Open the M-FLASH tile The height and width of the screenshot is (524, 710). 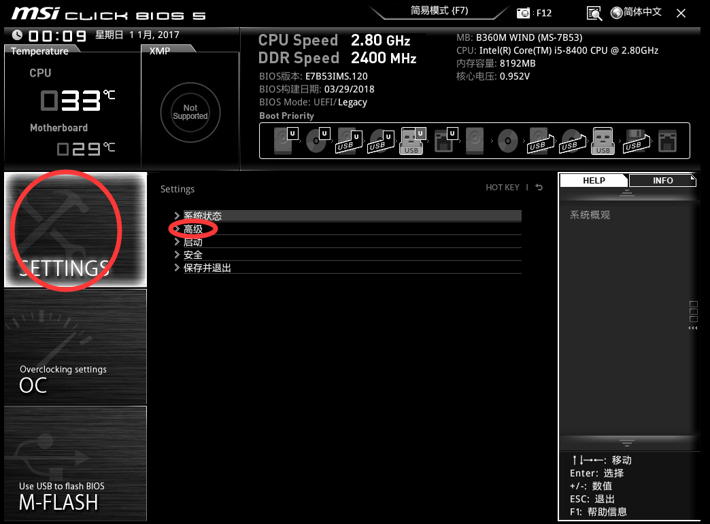pos(75,464)
